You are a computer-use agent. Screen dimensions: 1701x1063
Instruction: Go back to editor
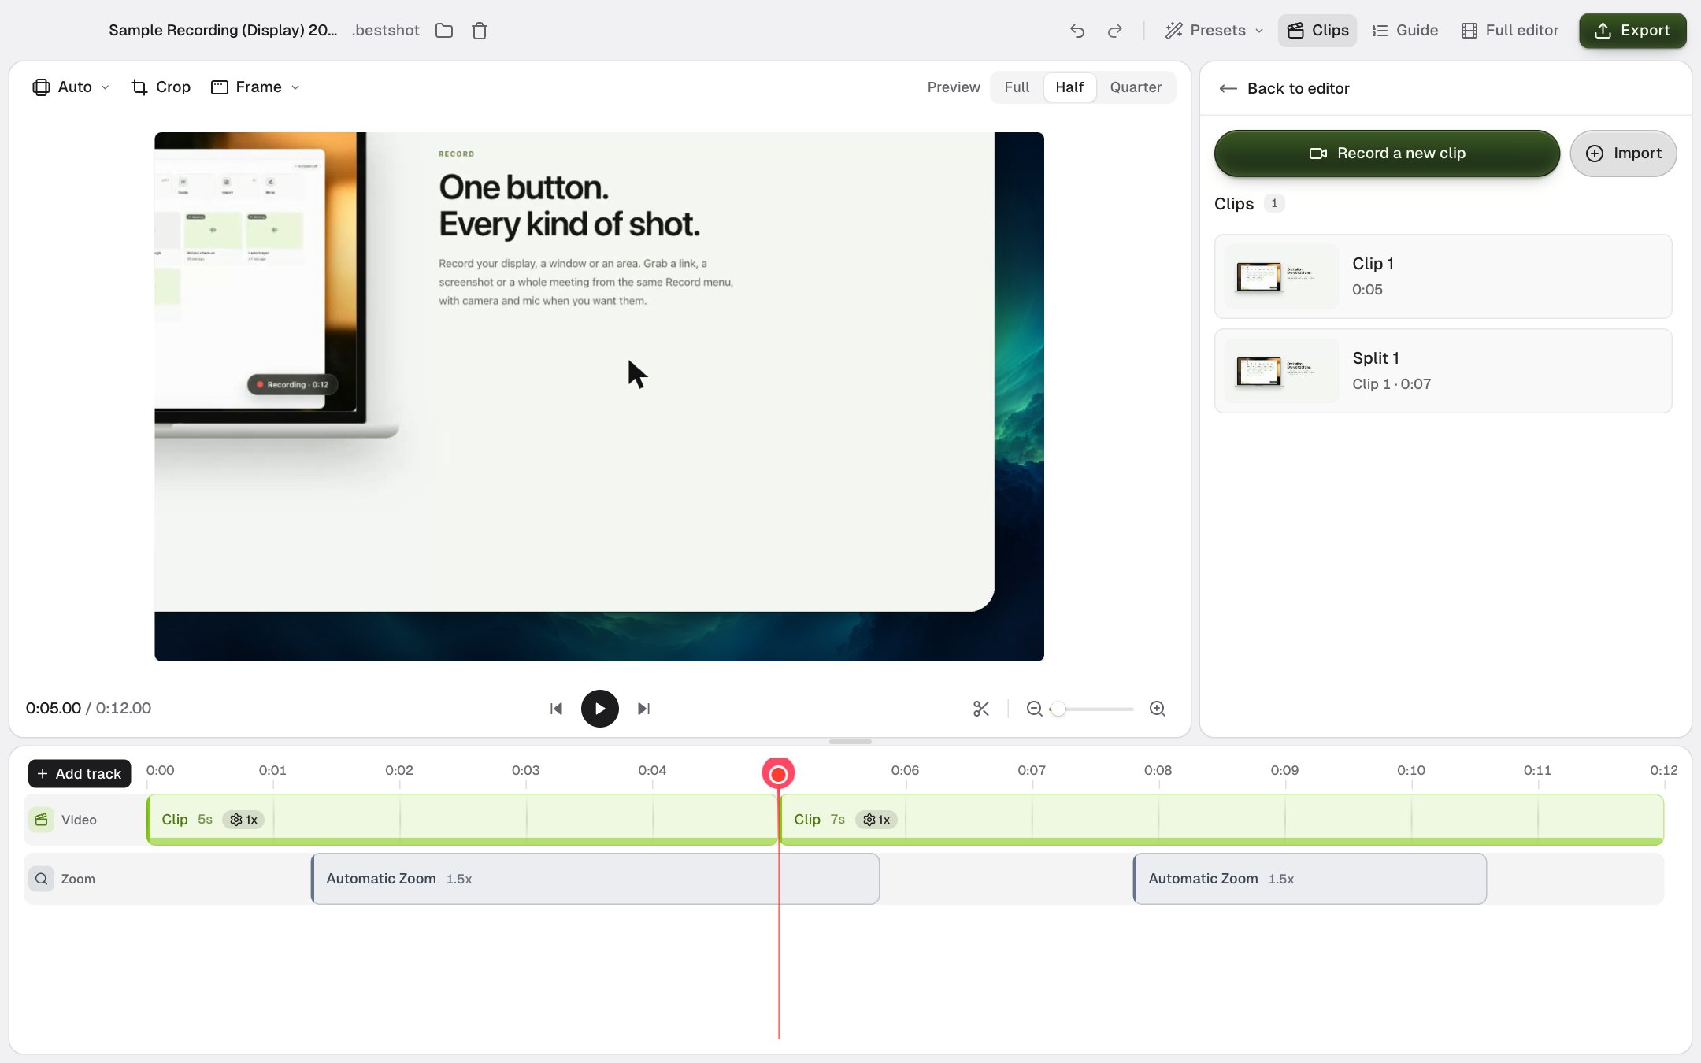1284,88
